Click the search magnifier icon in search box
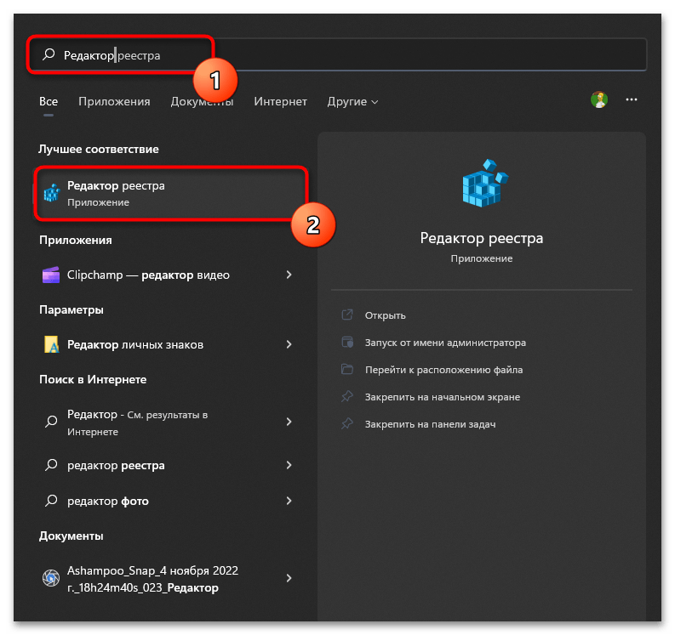Screen dimensions: 675x635 [49, 54]
